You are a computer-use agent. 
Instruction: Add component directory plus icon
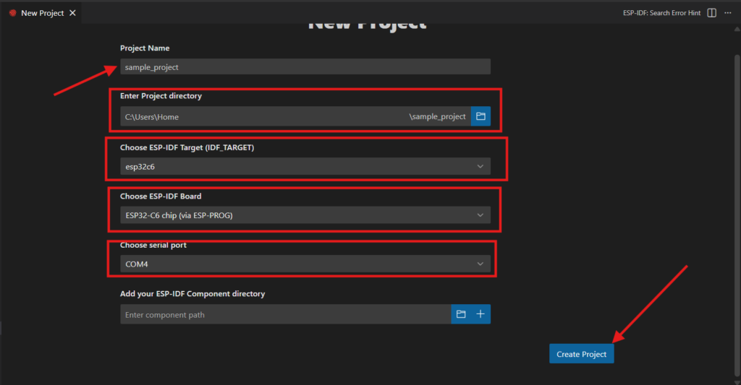480,314
